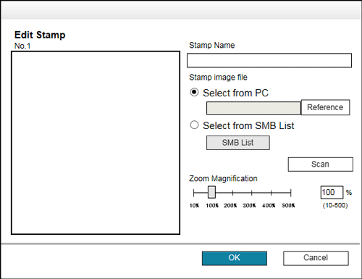Viewport: 362px width, 279px height.
Task: Click the 10% start of zoom slider
Action: point(194,193)
